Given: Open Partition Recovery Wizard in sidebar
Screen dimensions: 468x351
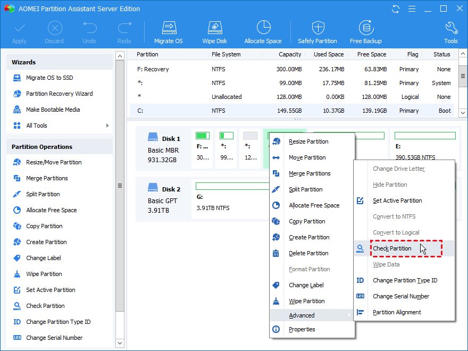Looking at the screenshot, I should coord(53,94).
